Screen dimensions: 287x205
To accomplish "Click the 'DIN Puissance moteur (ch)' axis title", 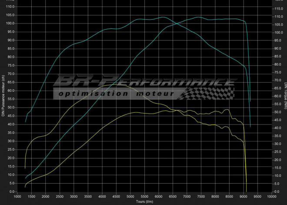I will (3, 96).
